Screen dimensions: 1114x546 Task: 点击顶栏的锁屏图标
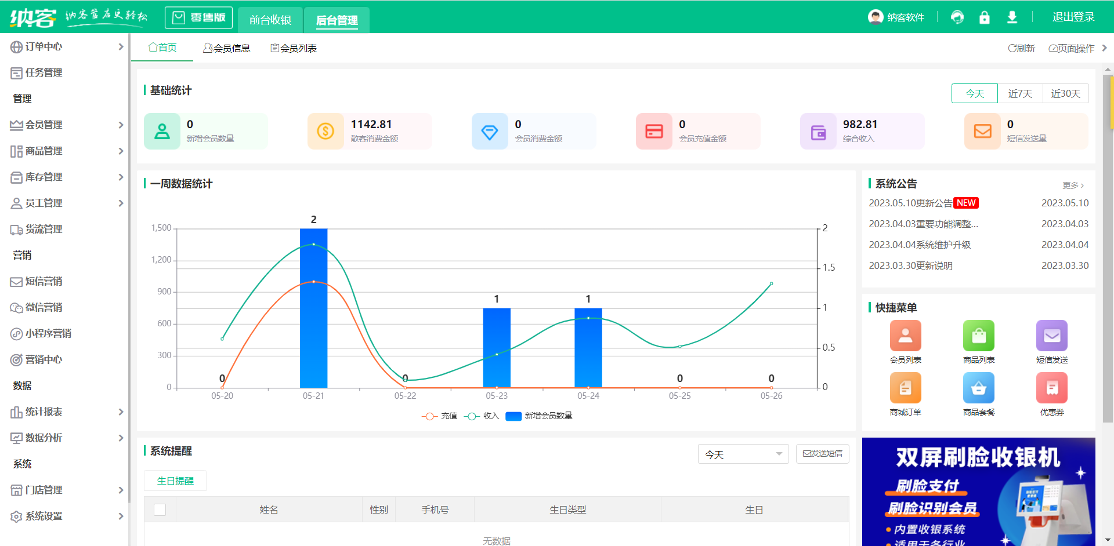pos(985,17)
